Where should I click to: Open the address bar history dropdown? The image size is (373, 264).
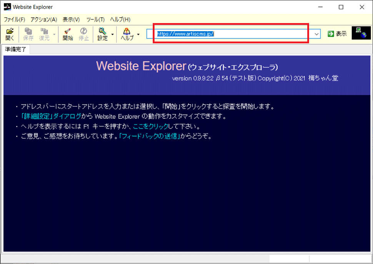pos(316,34)
